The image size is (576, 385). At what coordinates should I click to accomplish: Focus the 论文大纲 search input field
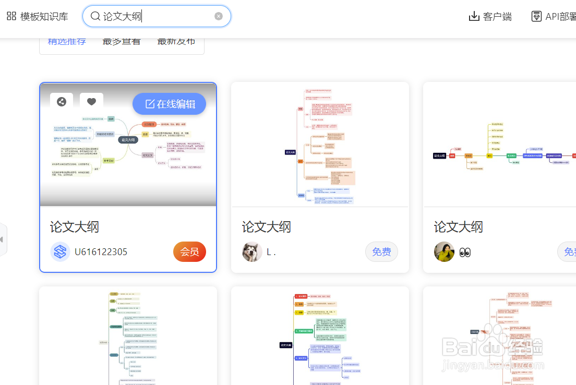click(x=157, y=16)
